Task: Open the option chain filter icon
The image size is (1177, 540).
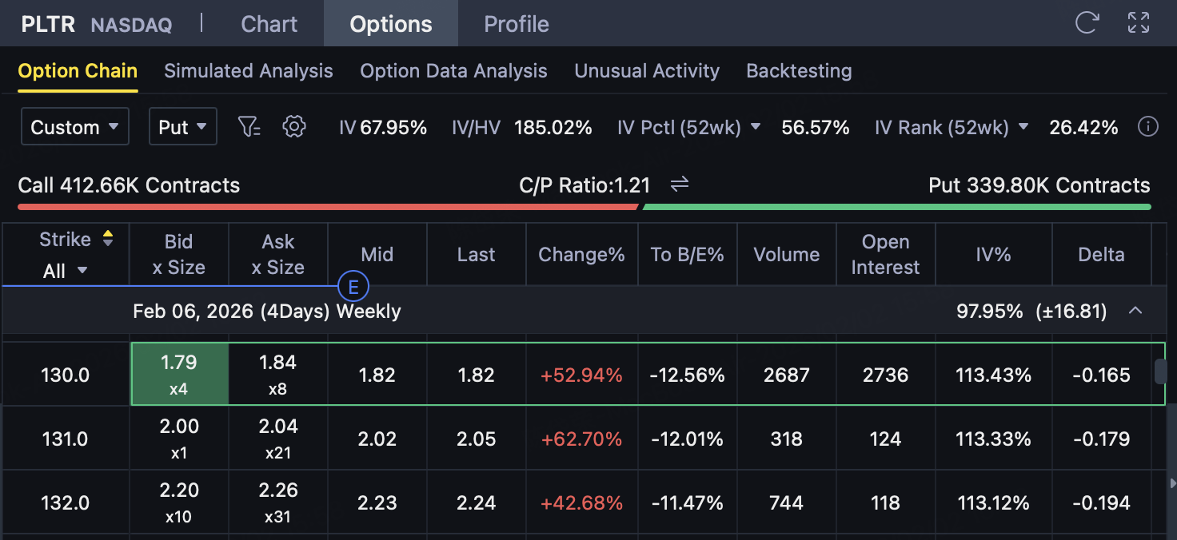Action: (x=249, y=126)
